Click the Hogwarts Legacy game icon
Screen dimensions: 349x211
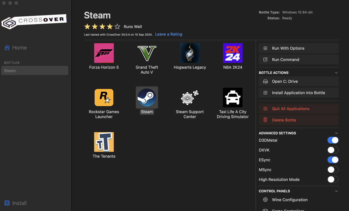(190, 53)
